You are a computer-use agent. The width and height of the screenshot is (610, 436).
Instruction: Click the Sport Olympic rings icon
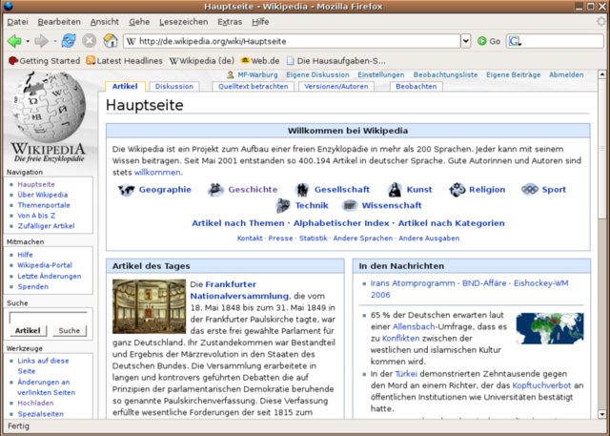pyautogui.click(x=530, y=190)
